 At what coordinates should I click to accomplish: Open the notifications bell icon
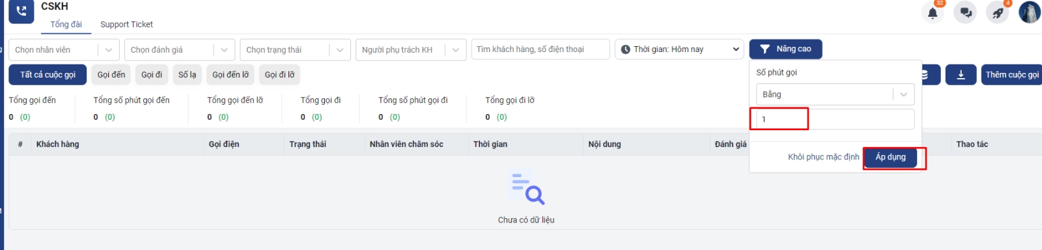[x=933, y=12]
